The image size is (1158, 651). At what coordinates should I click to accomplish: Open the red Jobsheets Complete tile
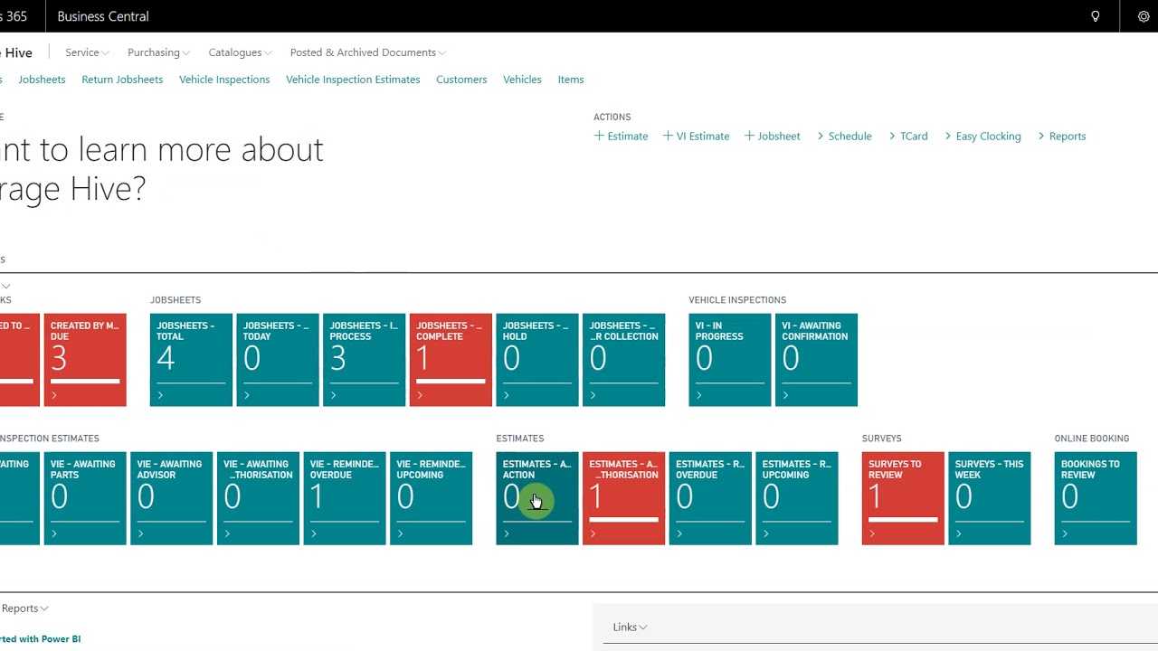click(451, 360)
